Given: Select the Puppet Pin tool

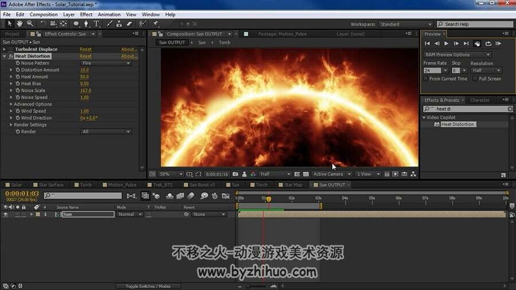Looking at the screenshot, I should point(155,23).
